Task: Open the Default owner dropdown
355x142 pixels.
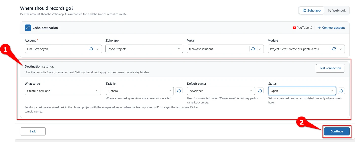Action: pyautogui.click(x=221, y=91)
